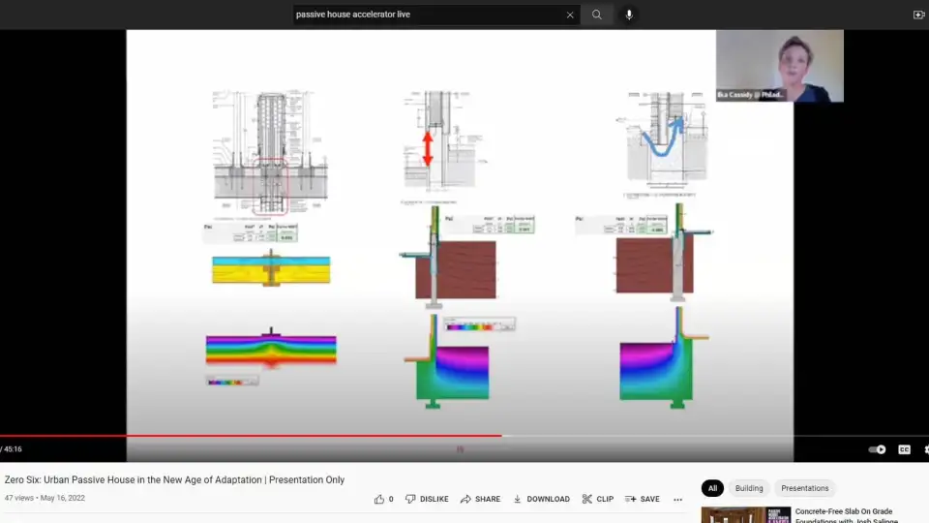This screenshot has width=929, height=523.
Task: Save the video to a playlist
Action: (642, 499)
